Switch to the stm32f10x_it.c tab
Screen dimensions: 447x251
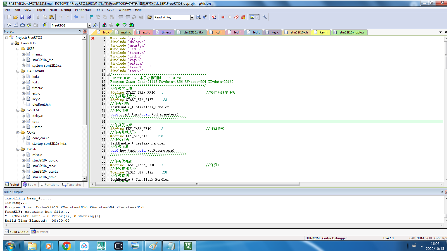(x=191, y=32)
